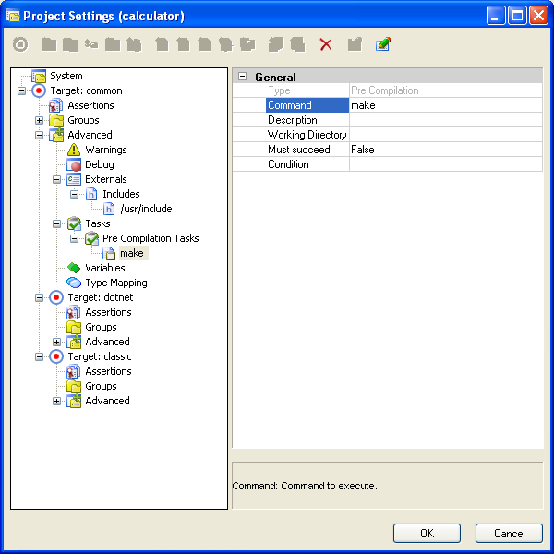Screen dimensions: 554x554
Task: Expand Groups under Target: common
Action: [x=39, y=120]
